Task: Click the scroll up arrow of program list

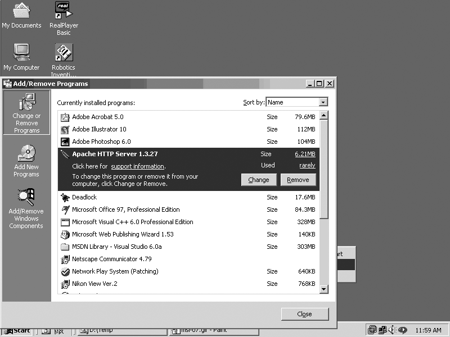Action: click(x=324, y=116)
